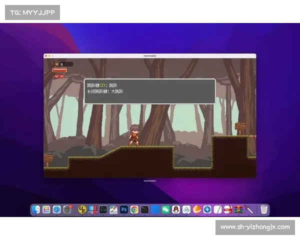Open the WinRAR-style archive app in Dock
Image resolution: width=300 pixels, height=240 pixels.
pos(238,209)
